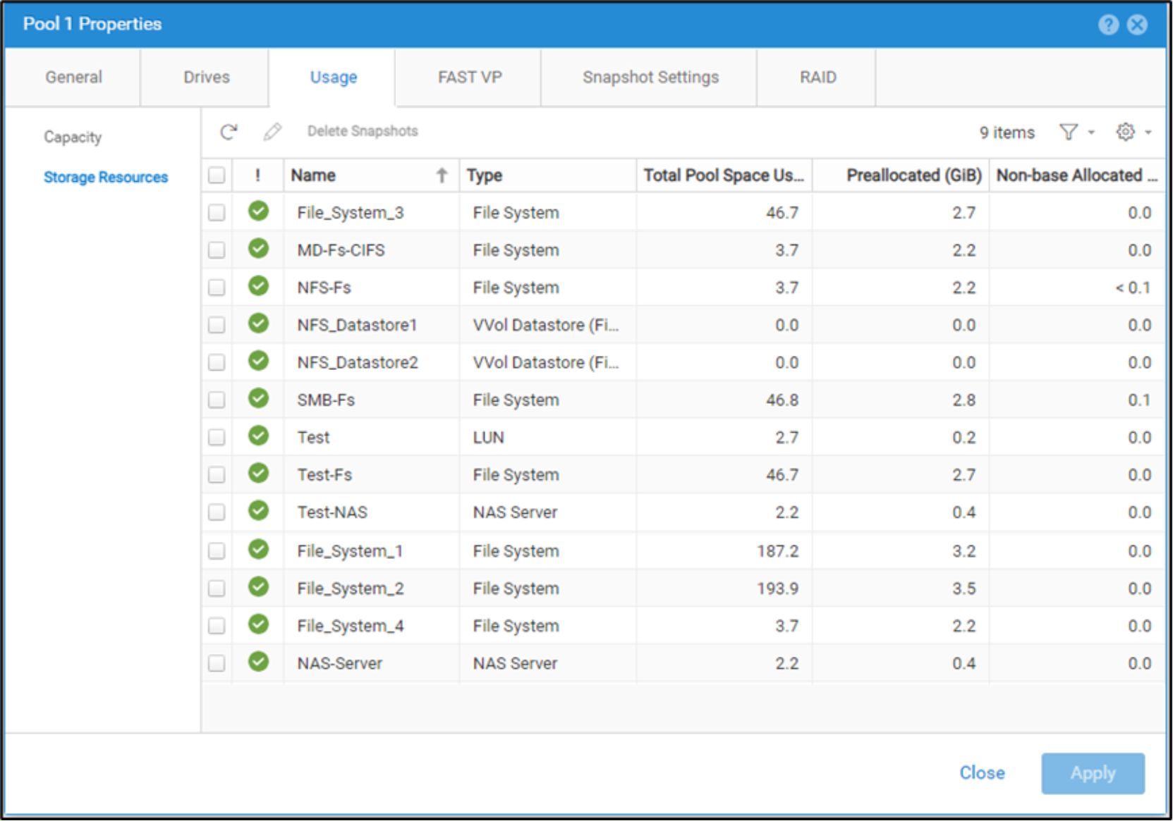Check the File_System_3 row checkbox
The height and width of the screenshot is (821, 1173).
click(217, 213)
